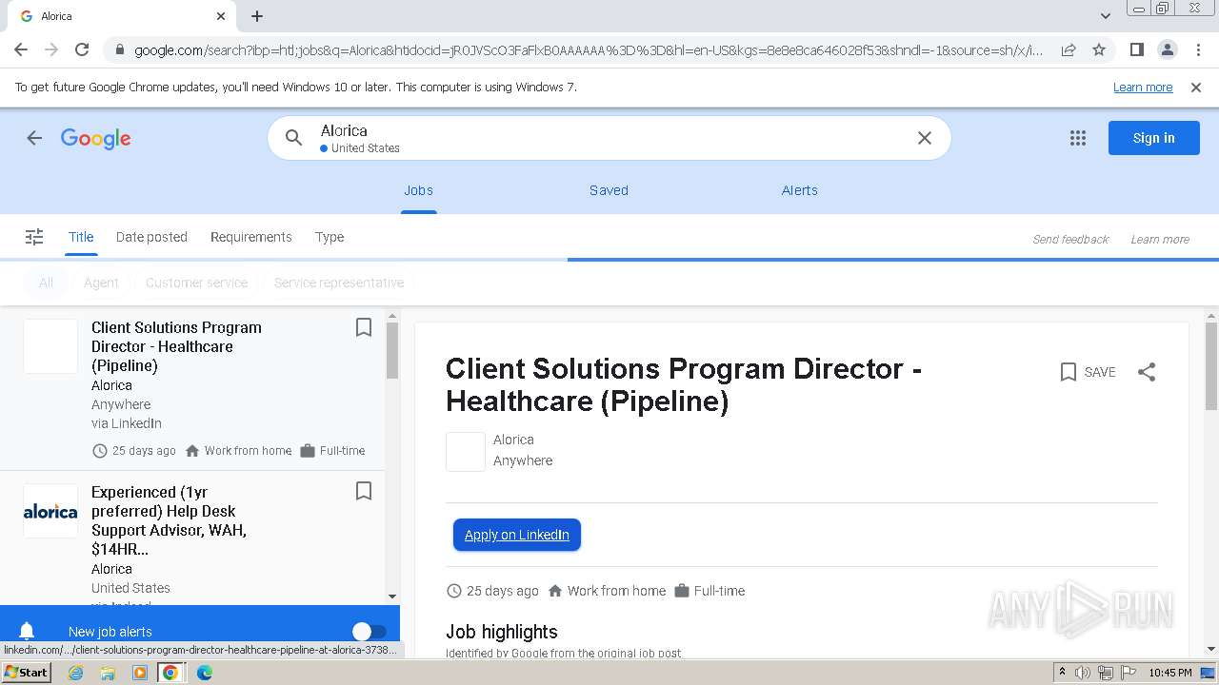The height and width of the screenshot is (685, 1219).
Task: Open Chrome side panel icon
Action: point(1136,49)
